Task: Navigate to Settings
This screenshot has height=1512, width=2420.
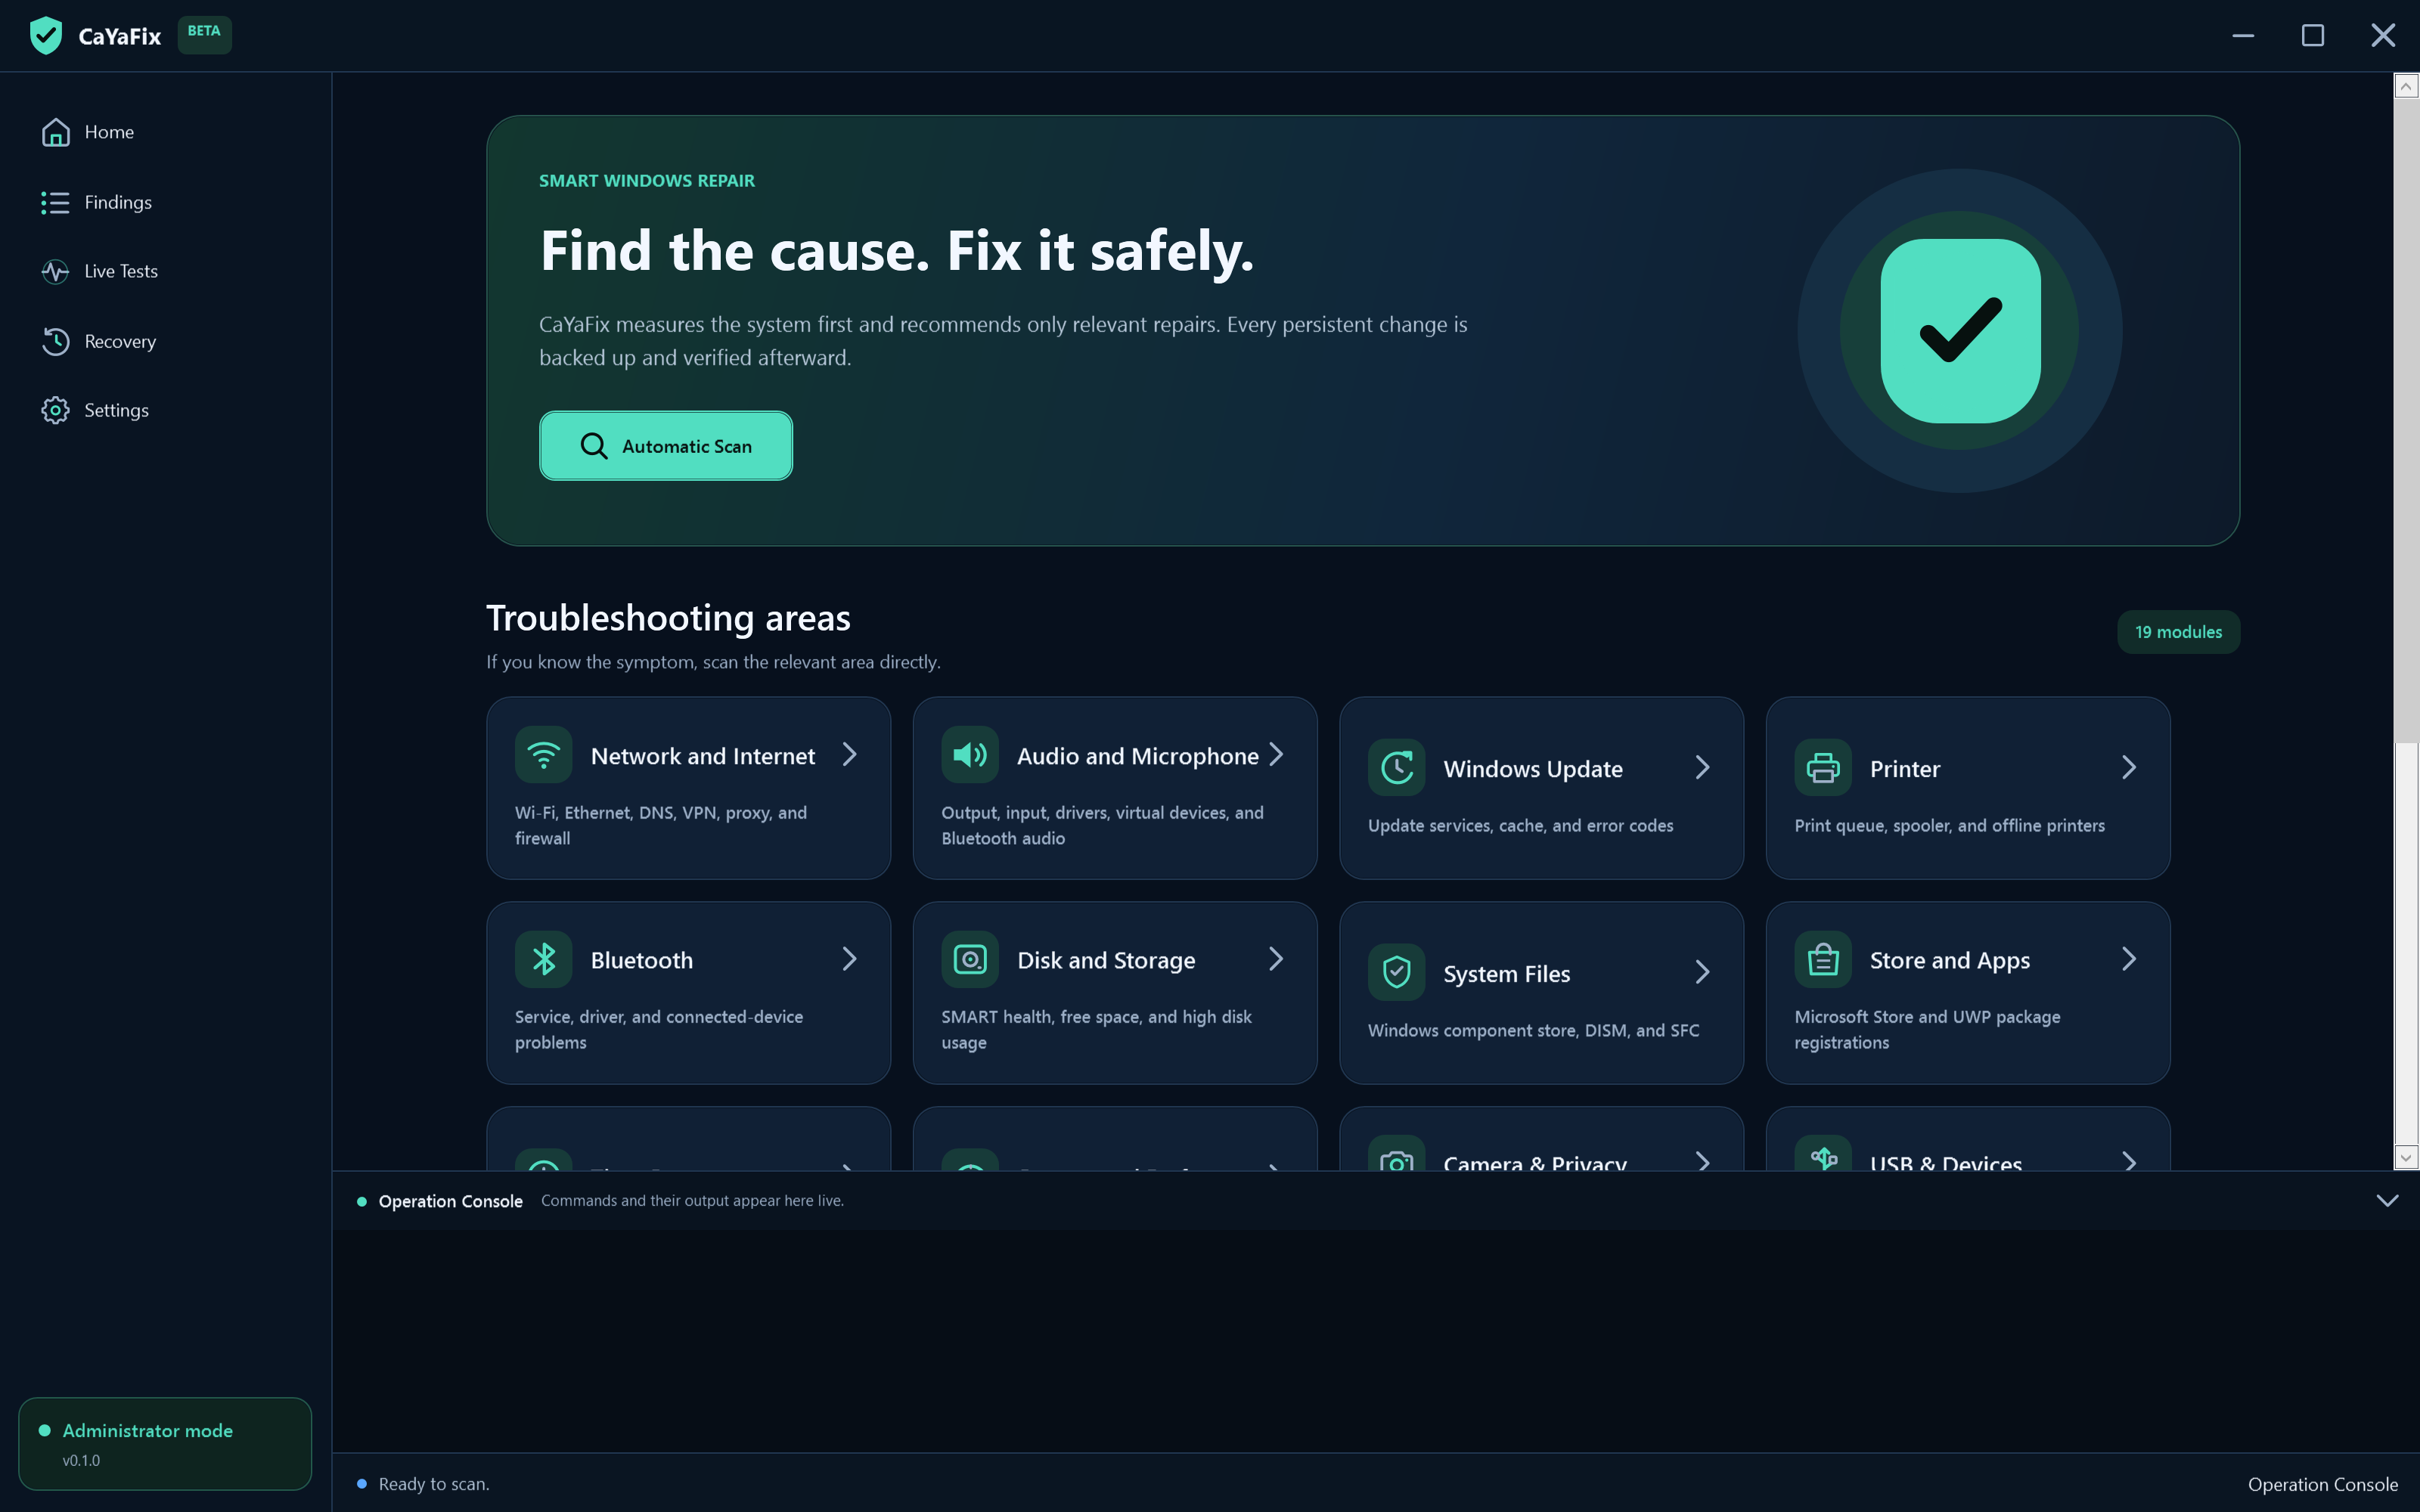Action: point(166,410)
